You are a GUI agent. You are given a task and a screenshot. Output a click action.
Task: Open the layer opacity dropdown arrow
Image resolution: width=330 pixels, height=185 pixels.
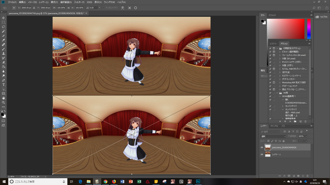[x=306, y=136]
